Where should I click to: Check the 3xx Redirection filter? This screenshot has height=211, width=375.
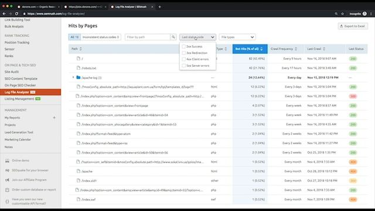tap(183, 53)
